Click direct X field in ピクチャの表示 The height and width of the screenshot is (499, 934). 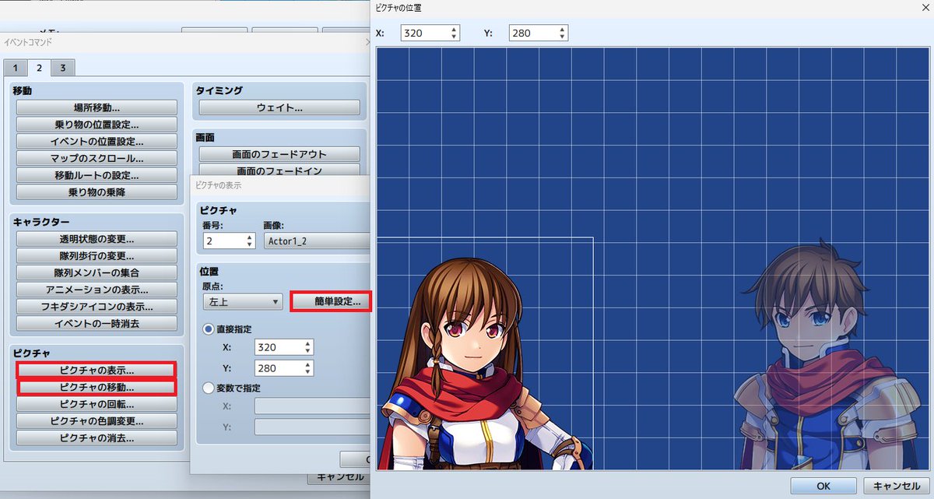[x=279, y=347]
